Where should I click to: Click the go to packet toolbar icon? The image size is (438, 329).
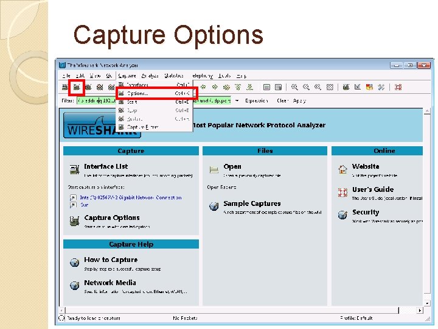[x=226, y=87]
